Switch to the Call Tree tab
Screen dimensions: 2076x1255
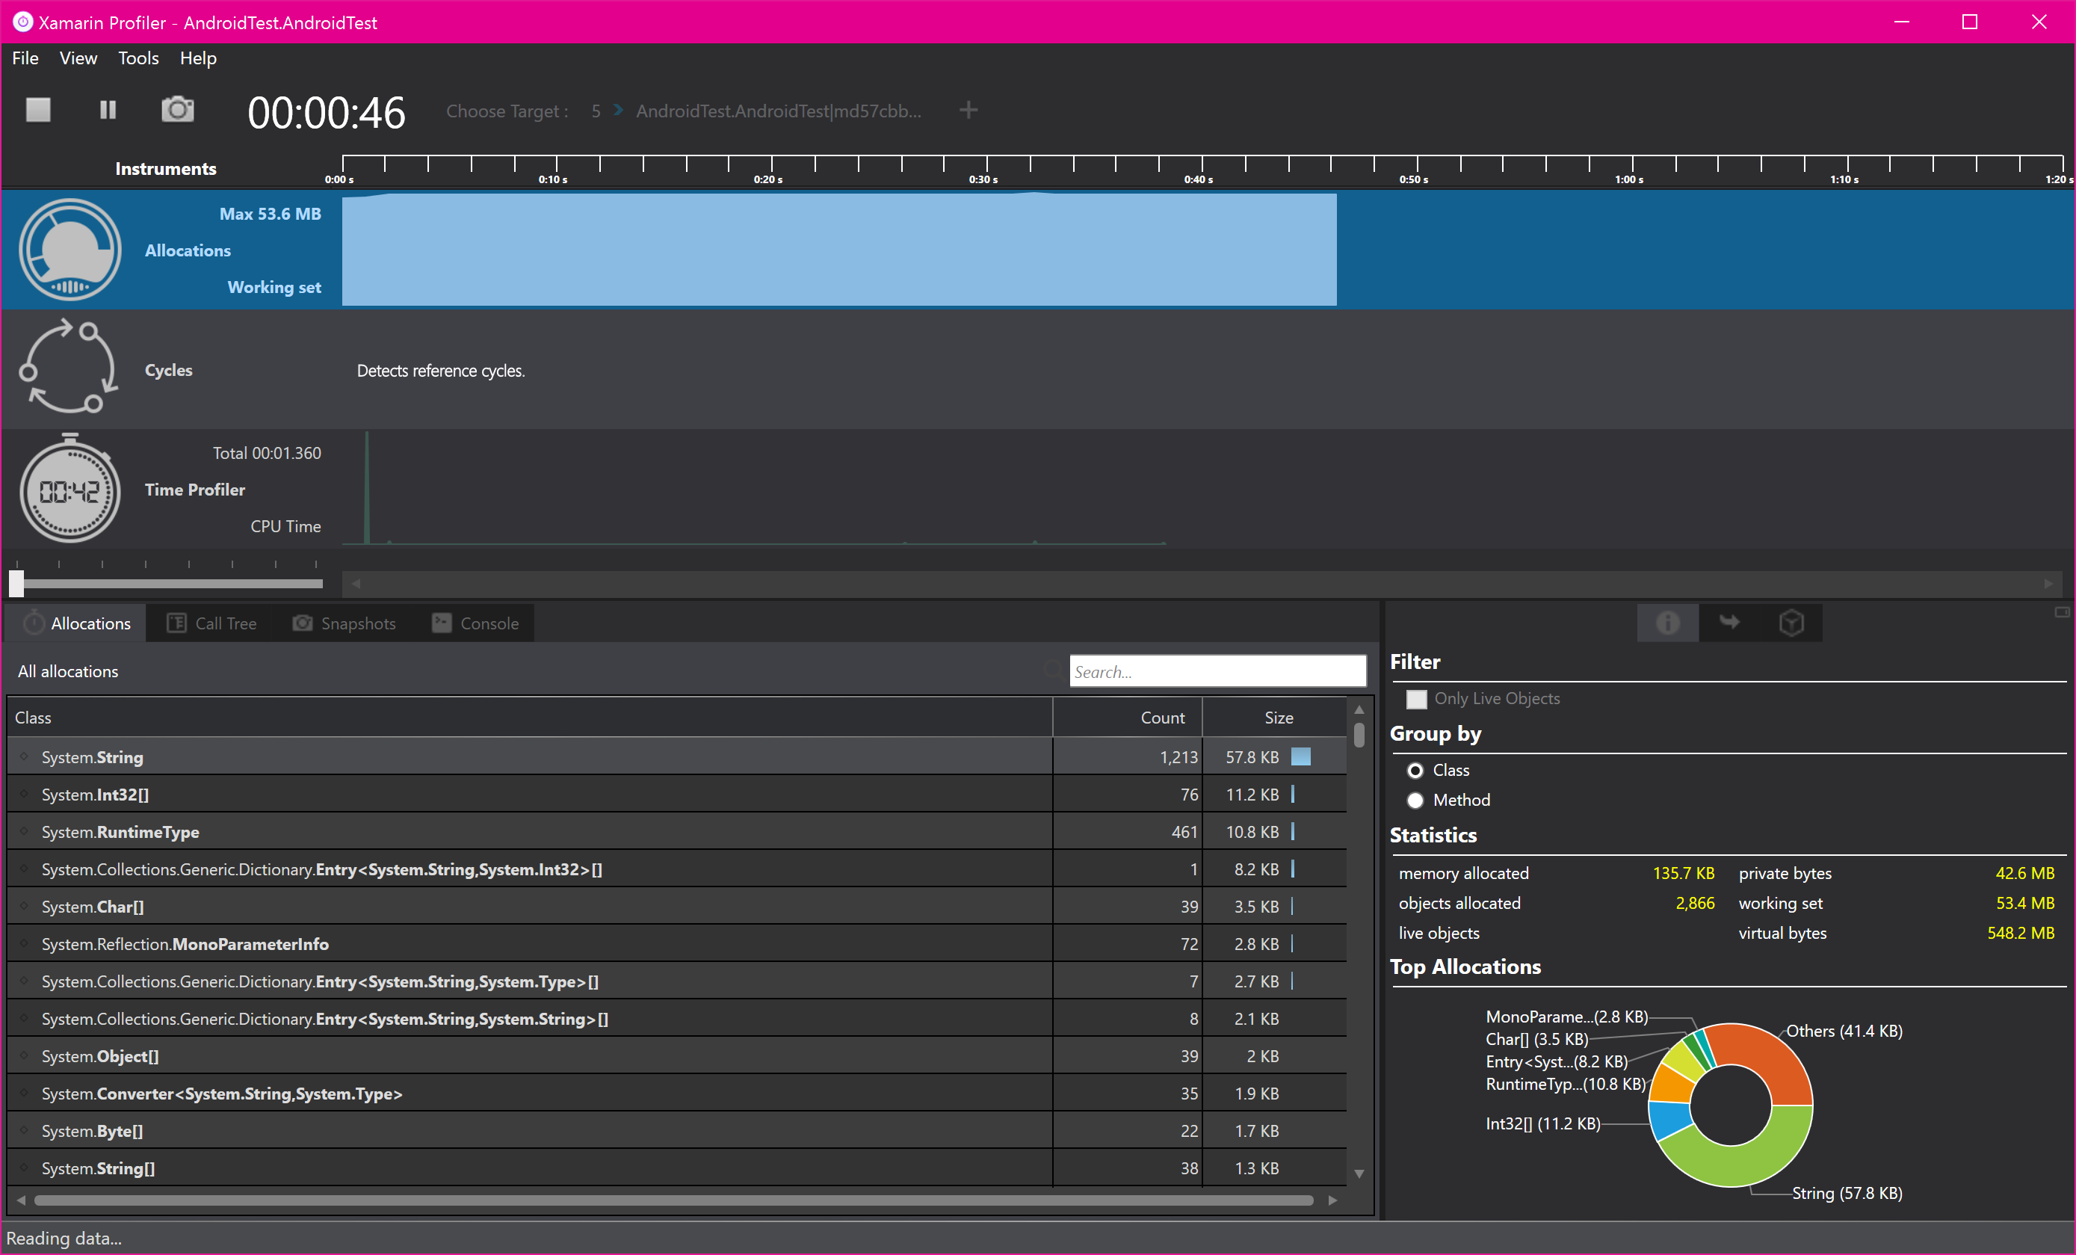(211, 623)
